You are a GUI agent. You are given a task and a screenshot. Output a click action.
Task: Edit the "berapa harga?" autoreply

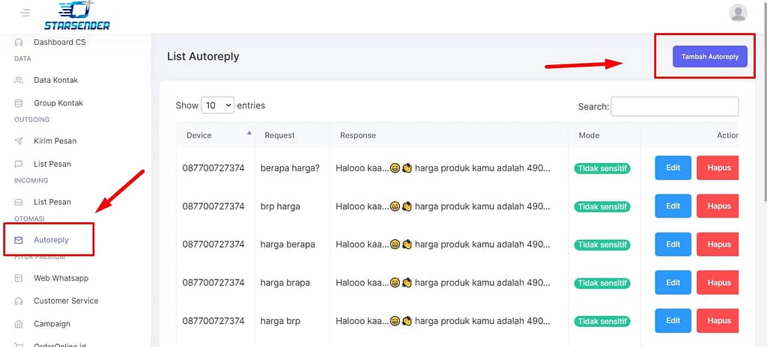coord(673,168)
